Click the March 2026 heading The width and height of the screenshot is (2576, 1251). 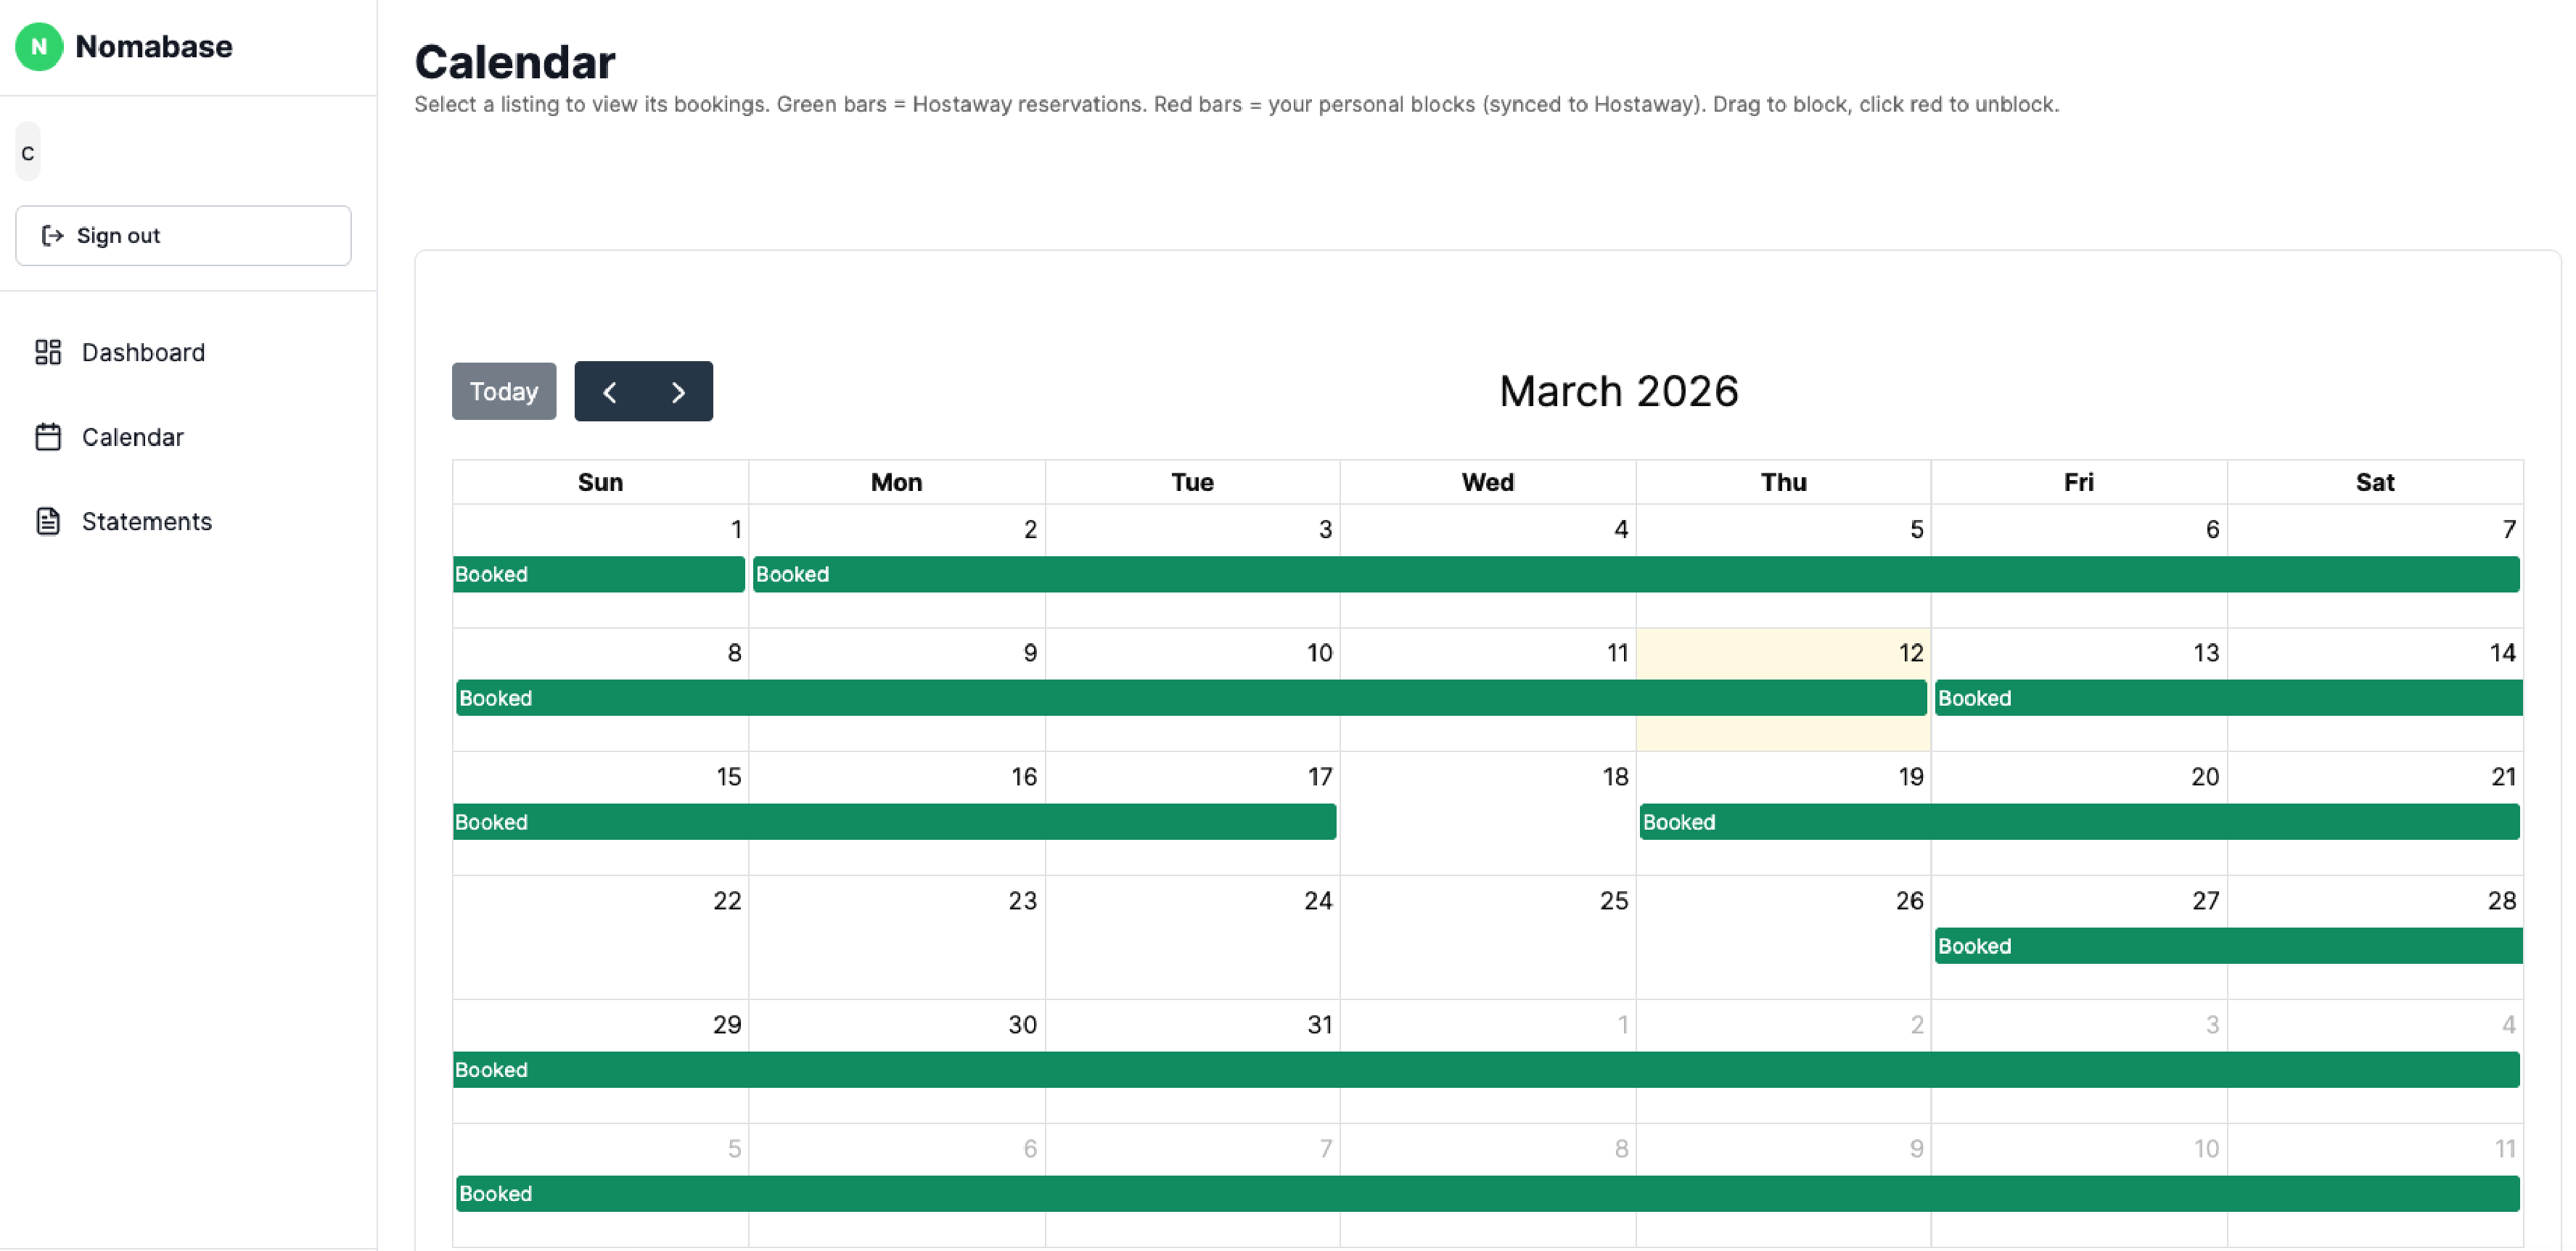point(1617,391)
